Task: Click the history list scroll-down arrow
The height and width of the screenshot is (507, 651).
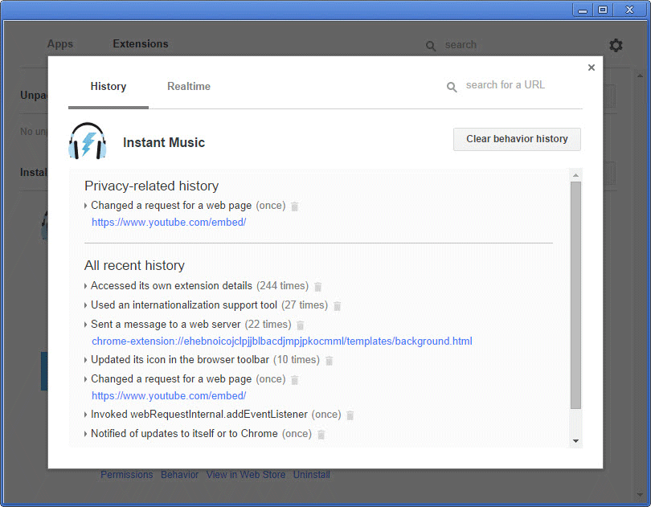Action: coord(575,441)
